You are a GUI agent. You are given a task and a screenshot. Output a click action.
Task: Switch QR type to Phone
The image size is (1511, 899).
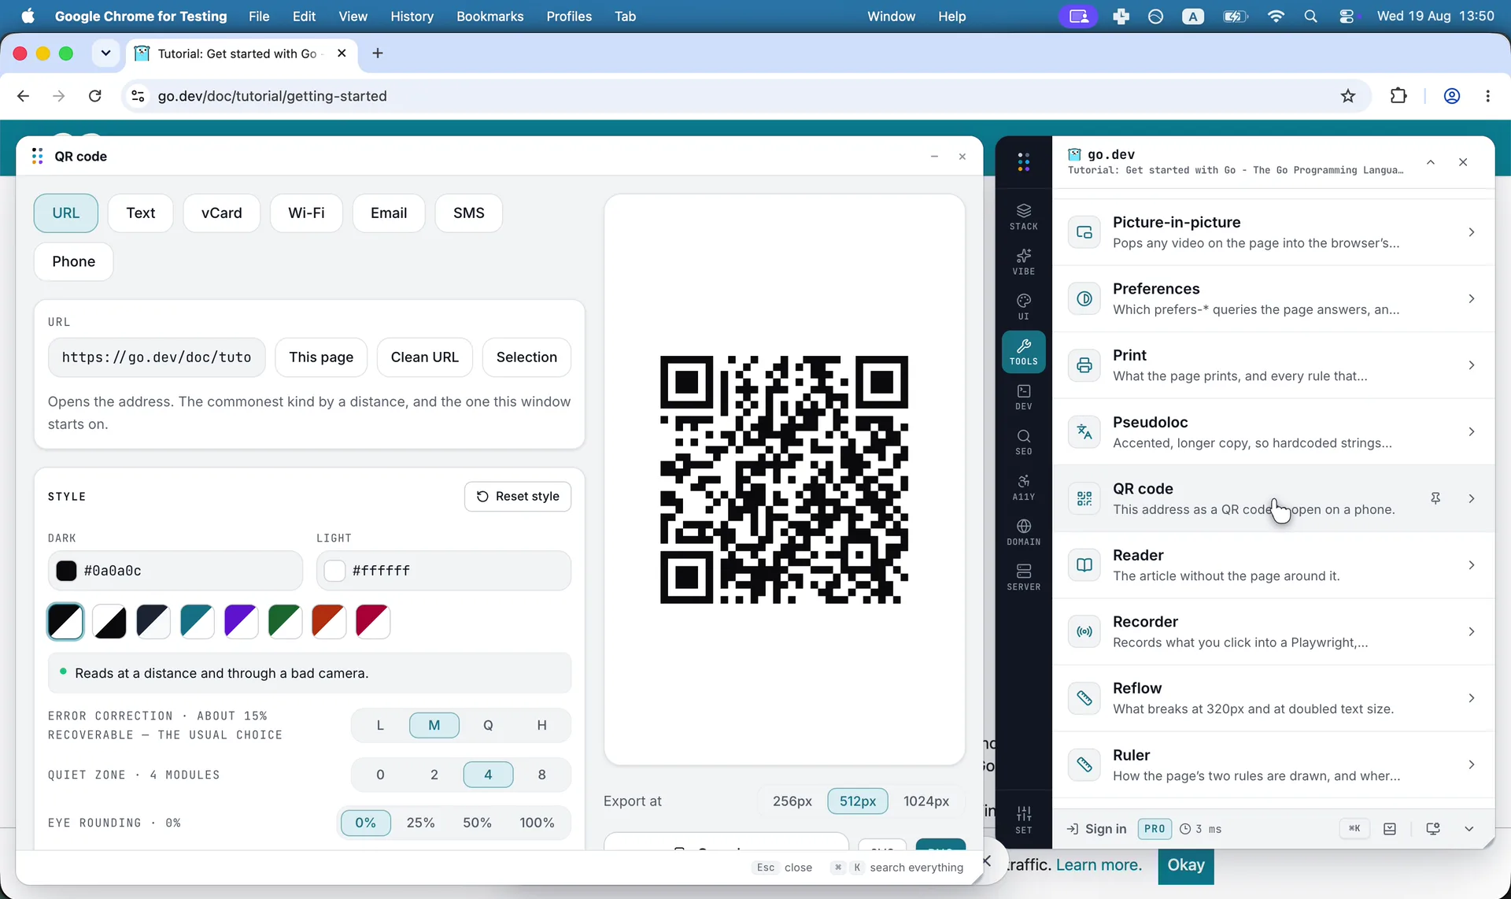click(x=74, y=261)
